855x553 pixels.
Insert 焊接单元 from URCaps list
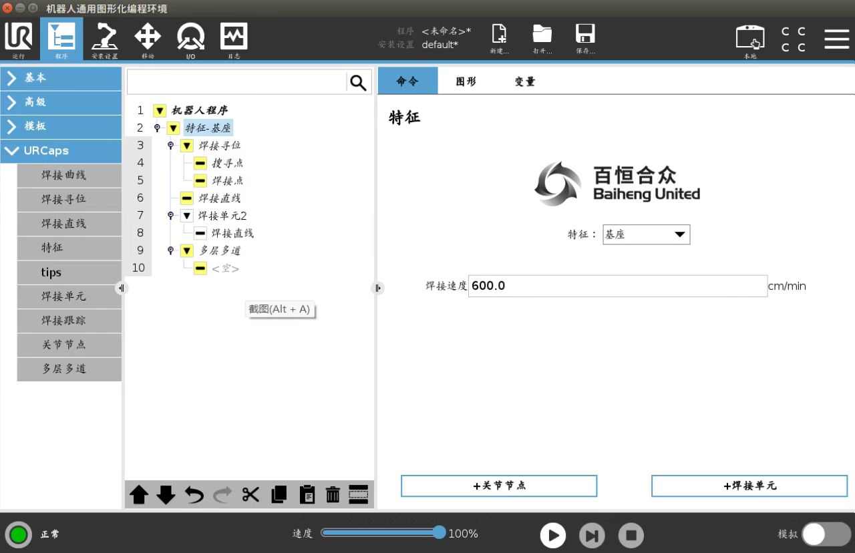[x=69, y=297]
